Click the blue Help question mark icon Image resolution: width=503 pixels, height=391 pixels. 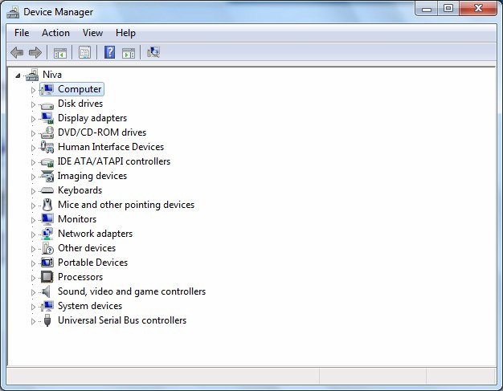(109, 52)
